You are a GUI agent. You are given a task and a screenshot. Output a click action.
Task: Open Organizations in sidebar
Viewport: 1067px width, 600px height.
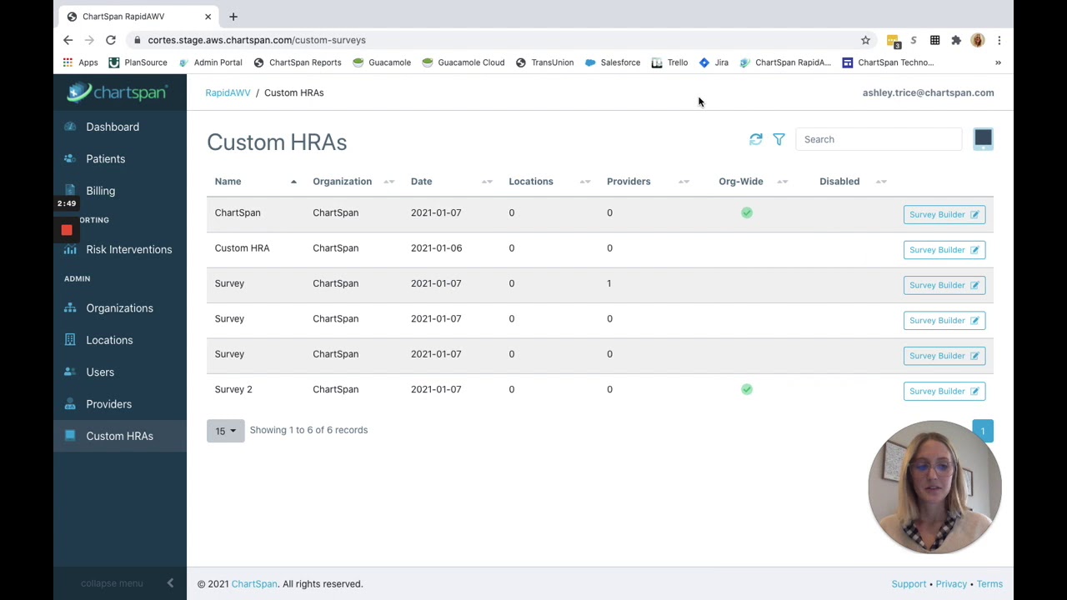(119, 308)
